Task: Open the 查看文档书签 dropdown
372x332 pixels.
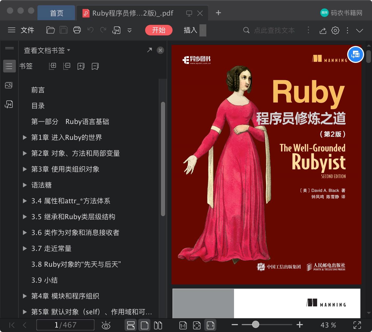Action: pos(47,50)
